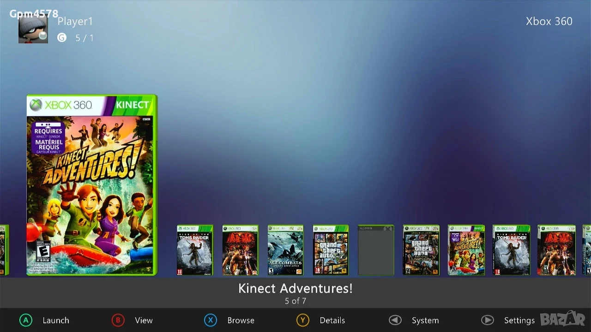591x332 pixels.
Task: Click the right arrow icon beside Settings
Action: 488,320
